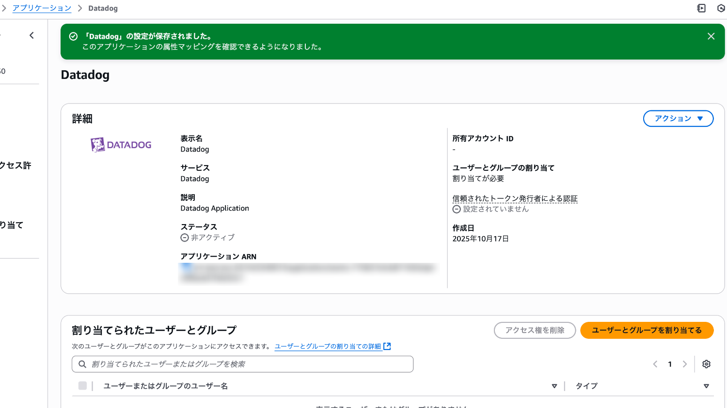Dismiss the green settings saved notification
This screenshot has height=408, width=727.
711,36
